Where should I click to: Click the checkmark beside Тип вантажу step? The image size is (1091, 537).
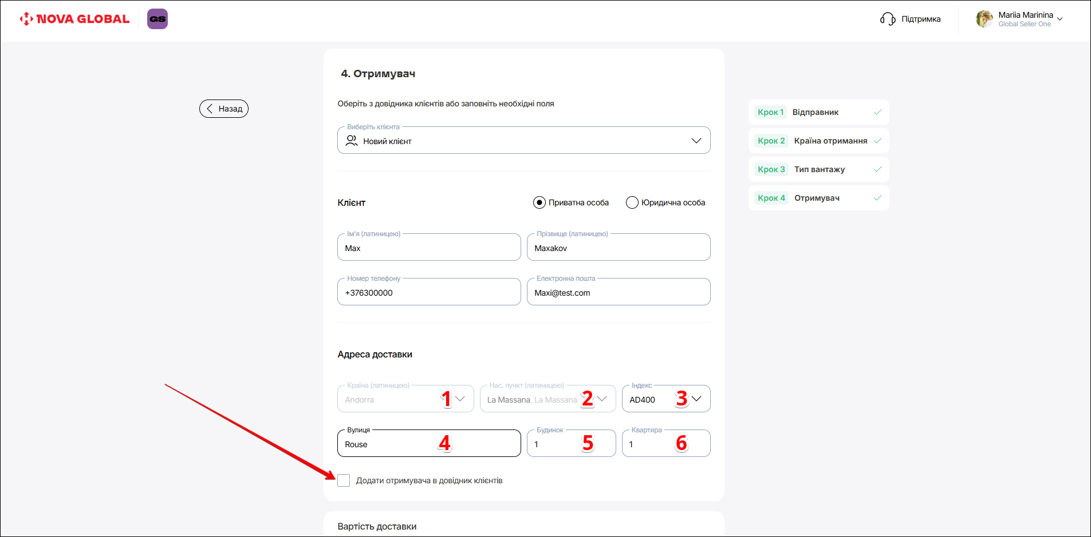coord(877,169)
